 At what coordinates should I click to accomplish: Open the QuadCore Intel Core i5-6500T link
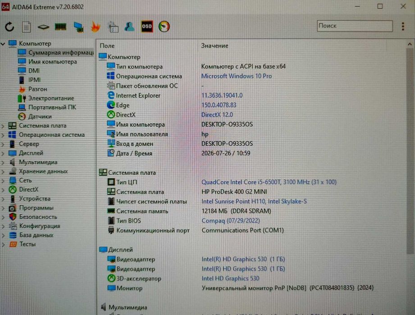pos(269,182)
